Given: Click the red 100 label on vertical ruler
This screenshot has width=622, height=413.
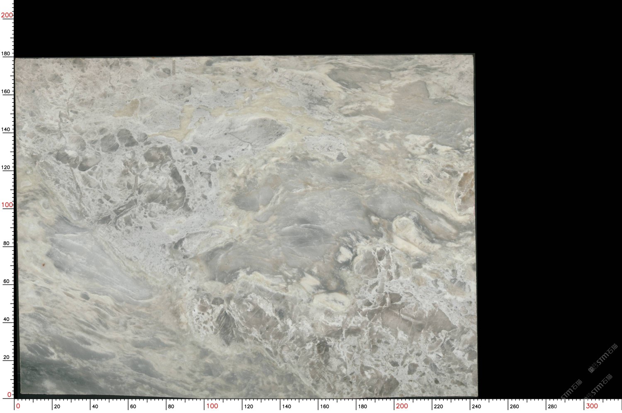Looking at the screenshot, I should pos(7,205).
